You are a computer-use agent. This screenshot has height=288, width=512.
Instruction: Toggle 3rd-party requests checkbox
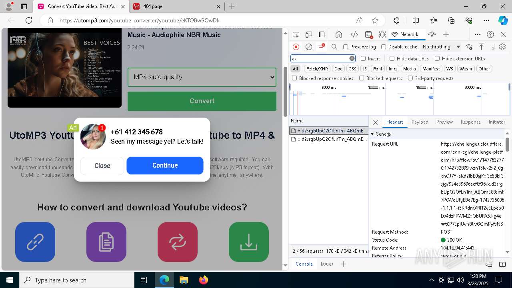point(410,78)
